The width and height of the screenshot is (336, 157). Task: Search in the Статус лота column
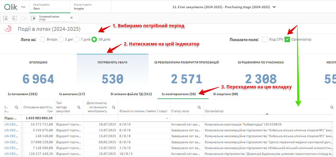coord(199,107)
